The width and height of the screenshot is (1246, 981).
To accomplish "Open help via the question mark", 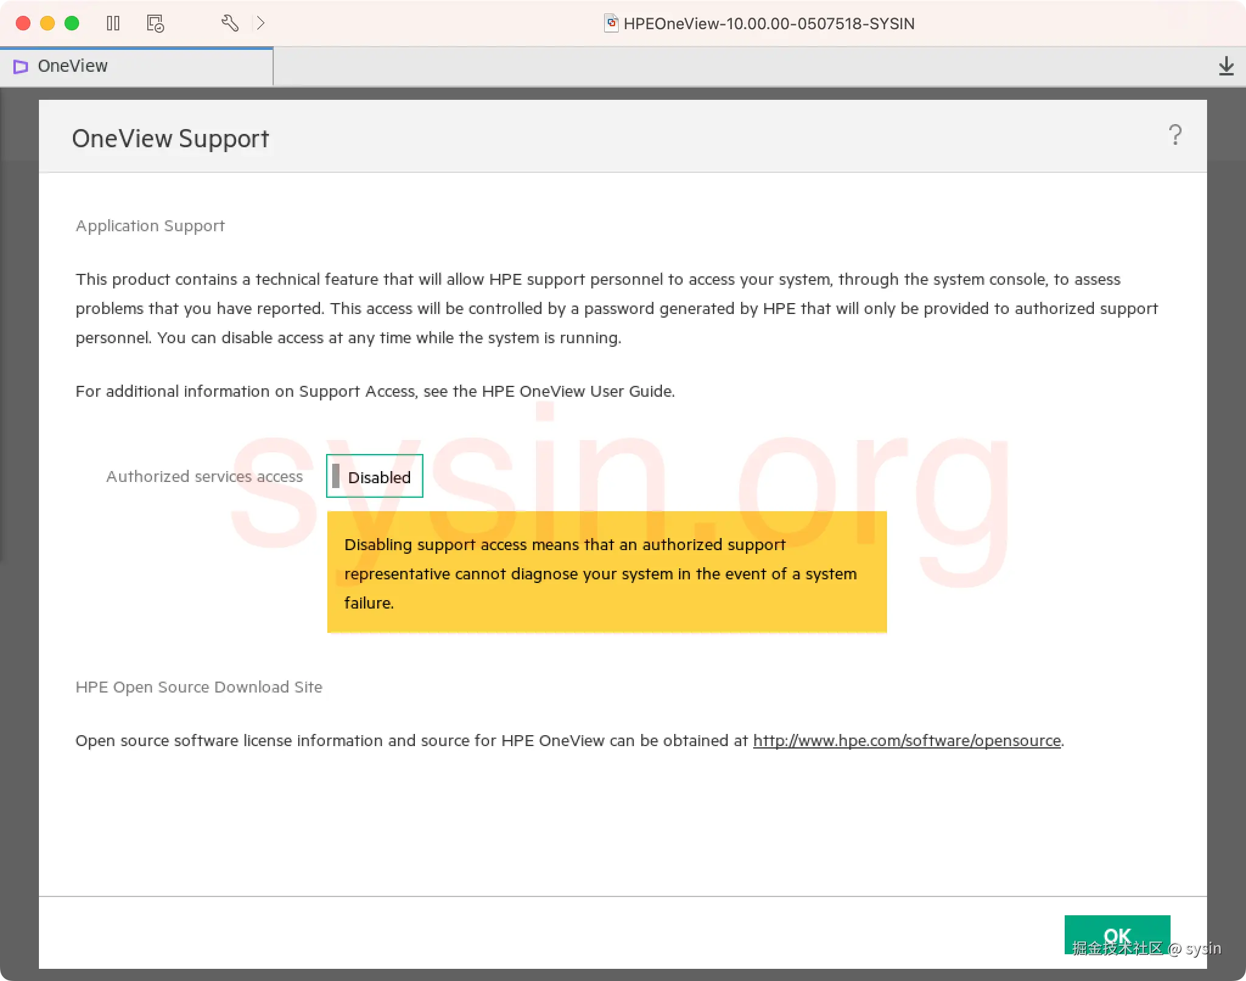I will click(x=1175, y=135).
